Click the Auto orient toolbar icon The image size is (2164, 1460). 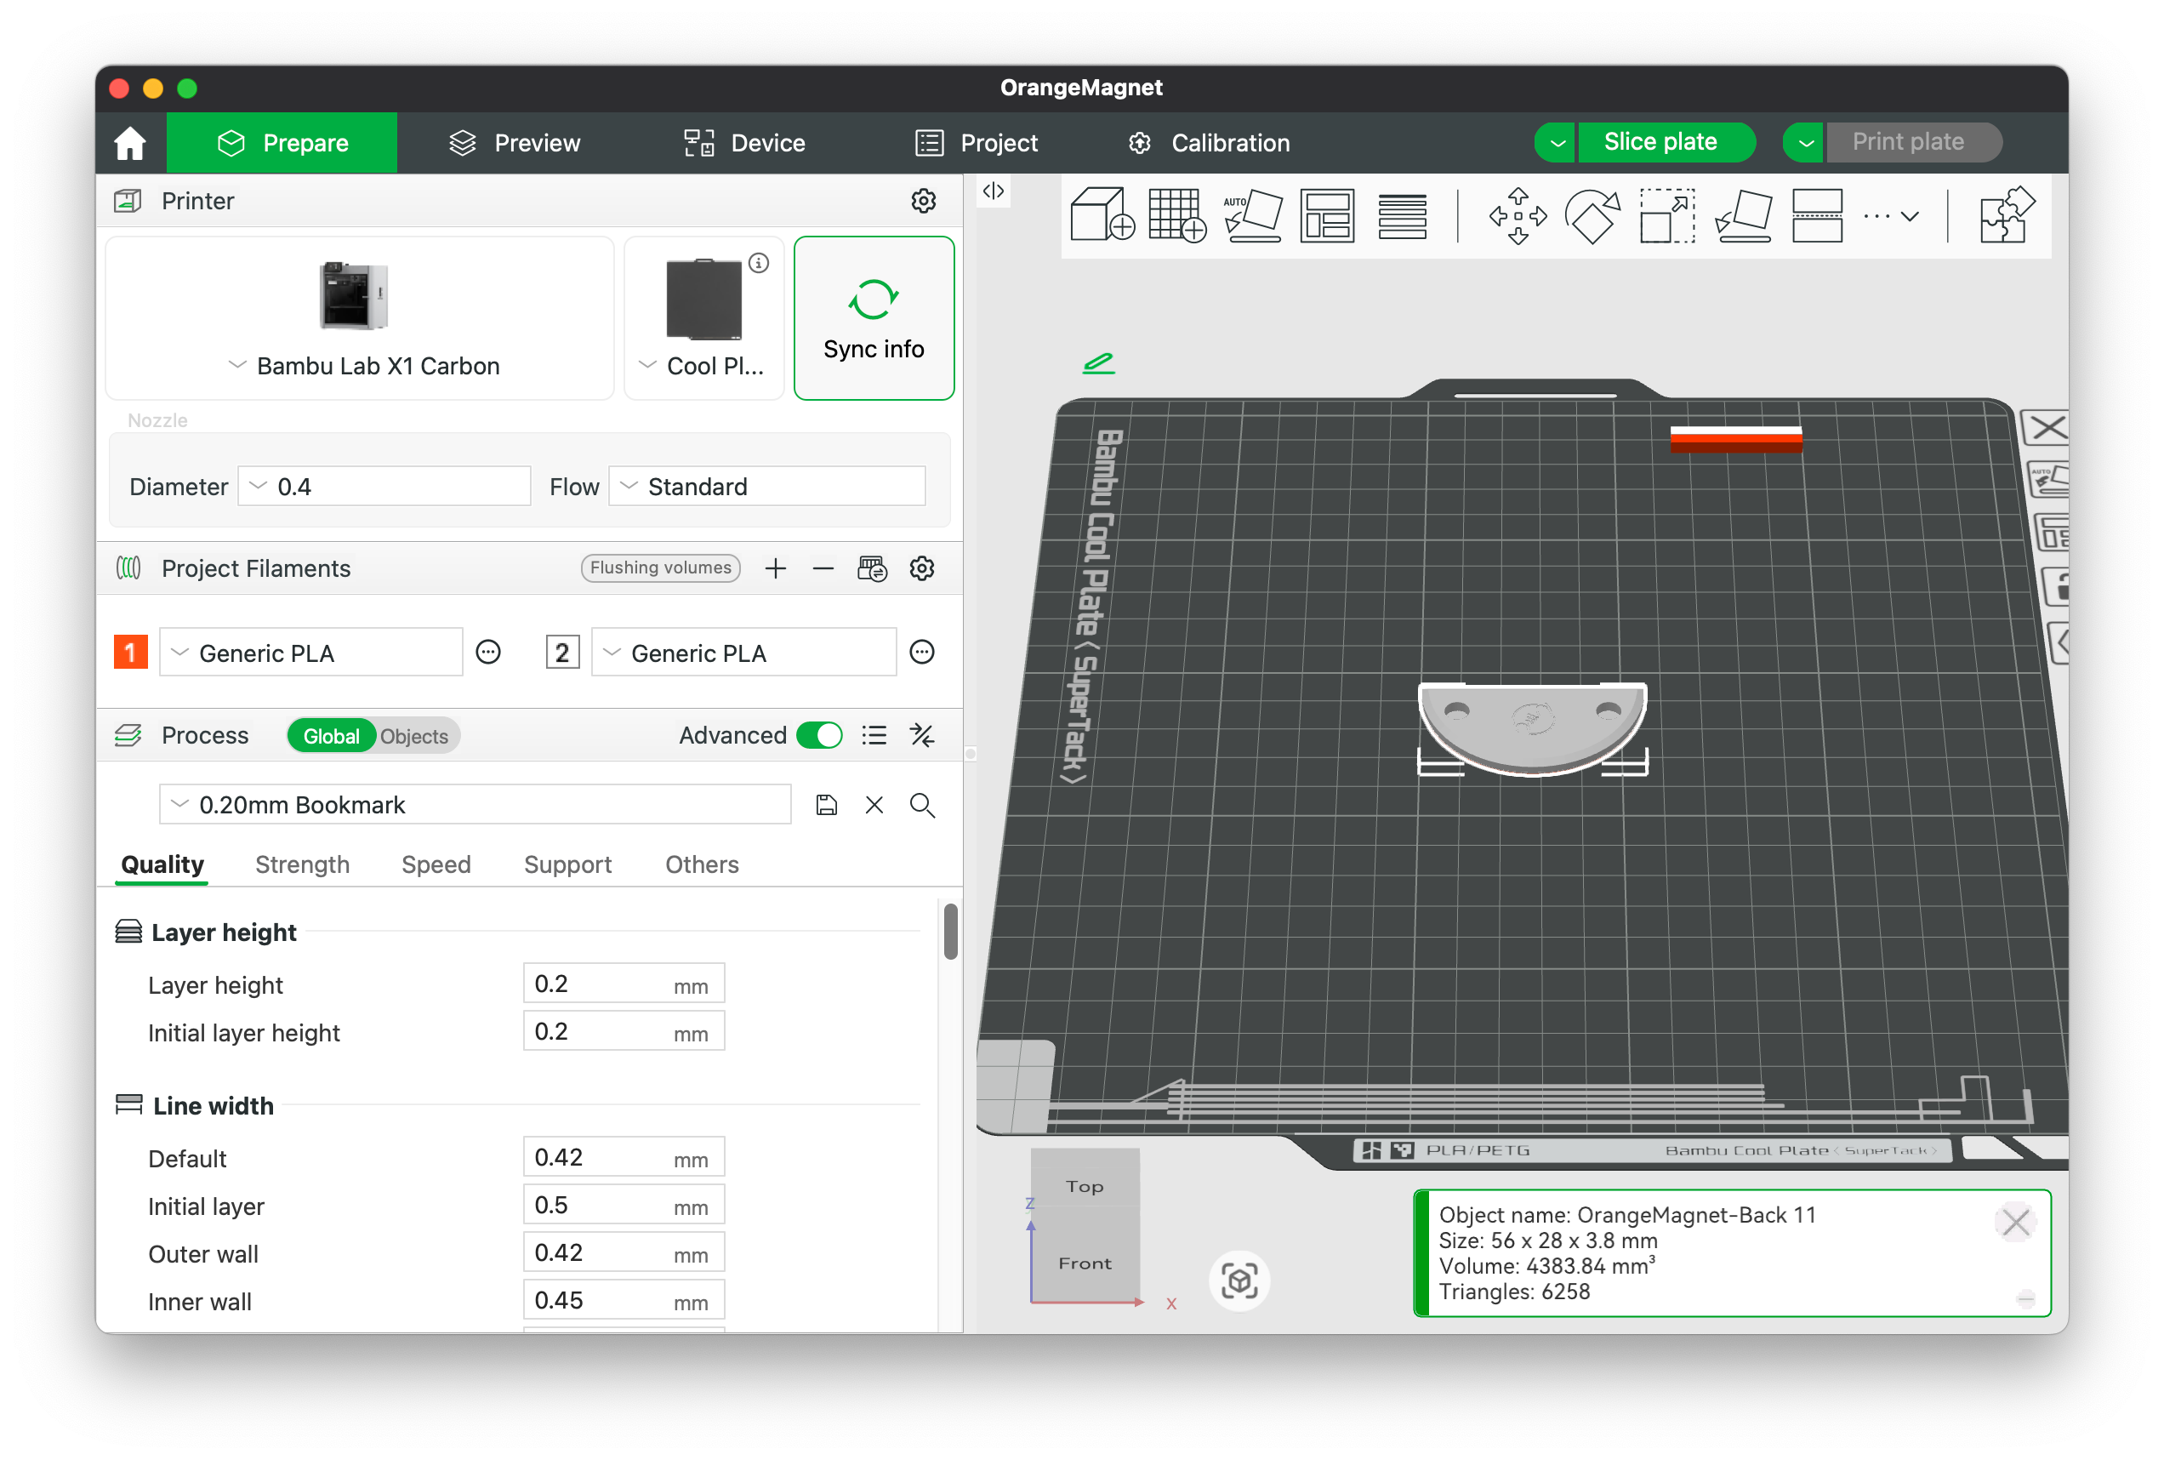tap(1252, 215)
